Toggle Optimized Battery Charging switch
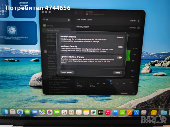The image size is (170, 127). [119, 58]
